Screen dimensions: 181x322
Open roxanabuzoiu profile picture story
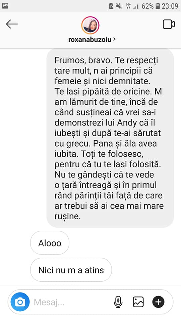click(x=90, y=25)
